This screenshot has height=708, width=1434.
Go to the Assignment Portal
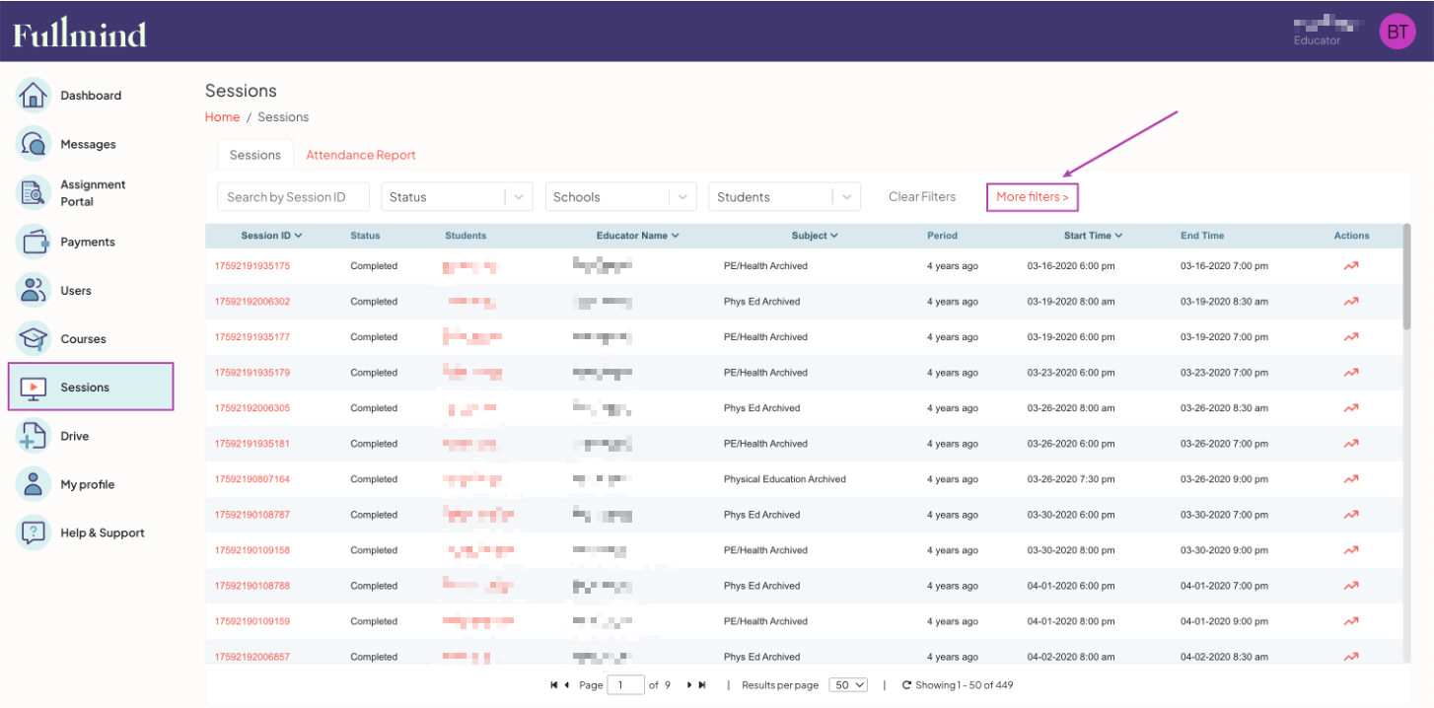(x=92, y=192)
